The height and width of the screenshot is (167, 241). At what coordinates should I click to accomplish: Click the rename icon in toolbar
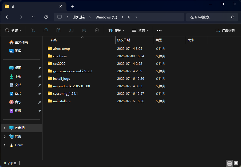(71, 30)
